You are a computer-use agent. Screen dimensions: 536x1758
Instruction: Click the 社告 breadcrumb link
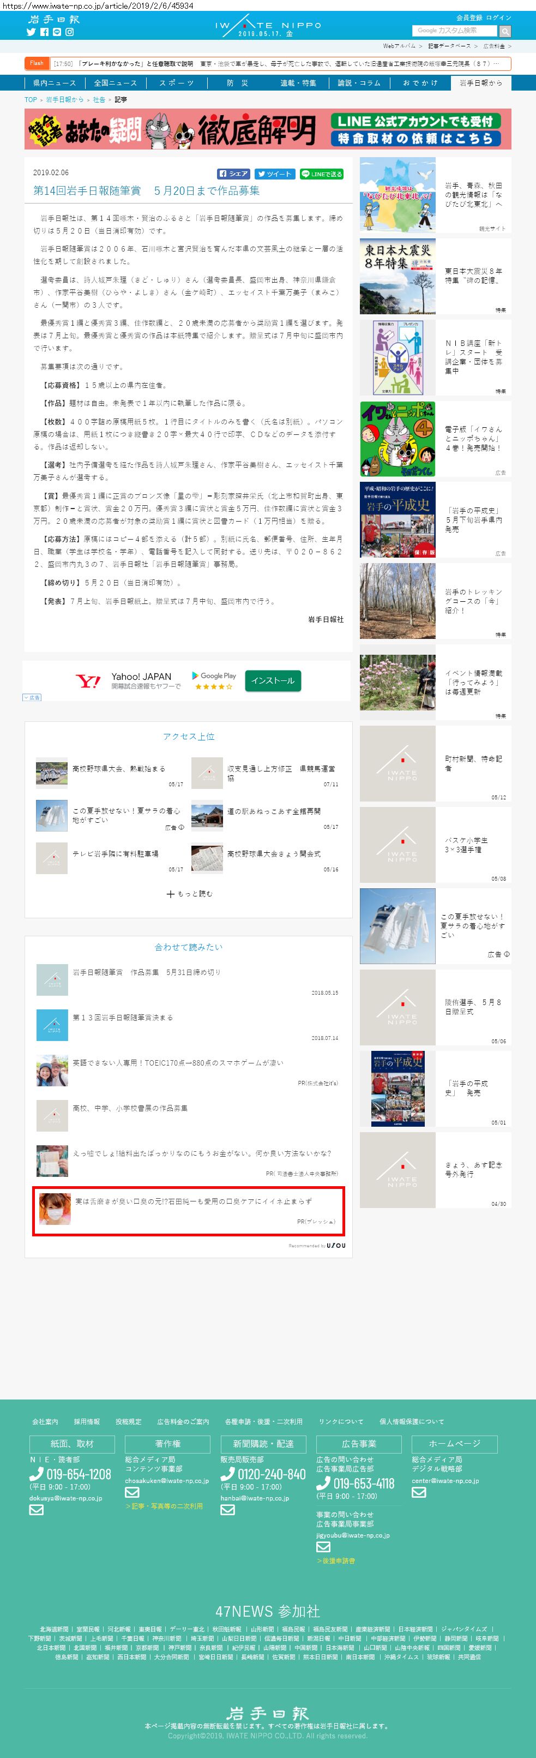click(x=99, y=100)
